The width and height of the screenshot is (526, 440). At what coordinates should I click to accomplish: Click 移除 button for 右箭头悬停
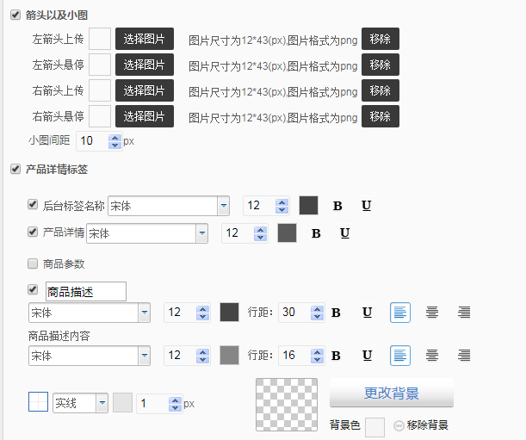(x=380, y=116)
